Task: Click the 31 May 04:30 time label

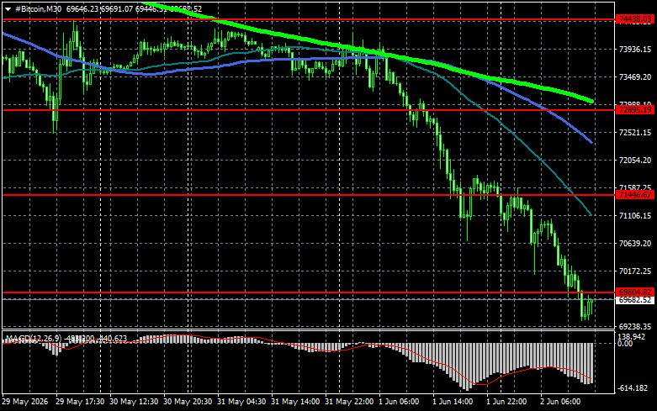Action: pos(241,402)
